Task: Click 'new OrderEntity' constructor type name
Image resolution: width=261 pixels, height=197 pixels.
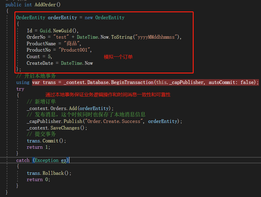Action: point(110,18)
